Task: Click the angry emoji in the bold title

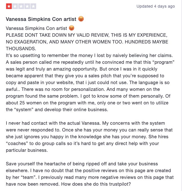Action: 81,19
